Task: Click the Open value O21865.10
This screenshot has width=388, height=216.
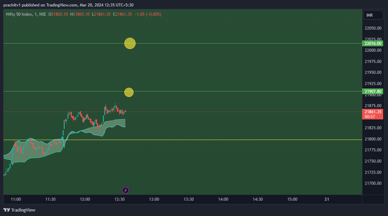Action: tap(58, 14)
